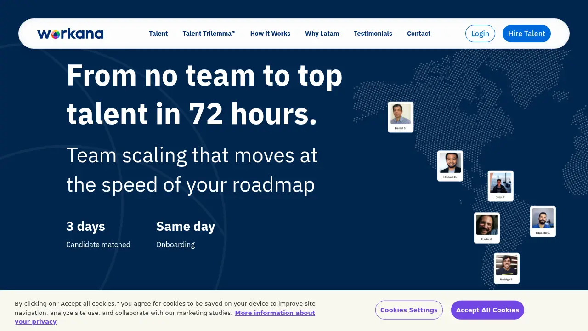Open the Talent menu item
The width and height of the screenshot is (588, 331).
[x=158, y=34]
